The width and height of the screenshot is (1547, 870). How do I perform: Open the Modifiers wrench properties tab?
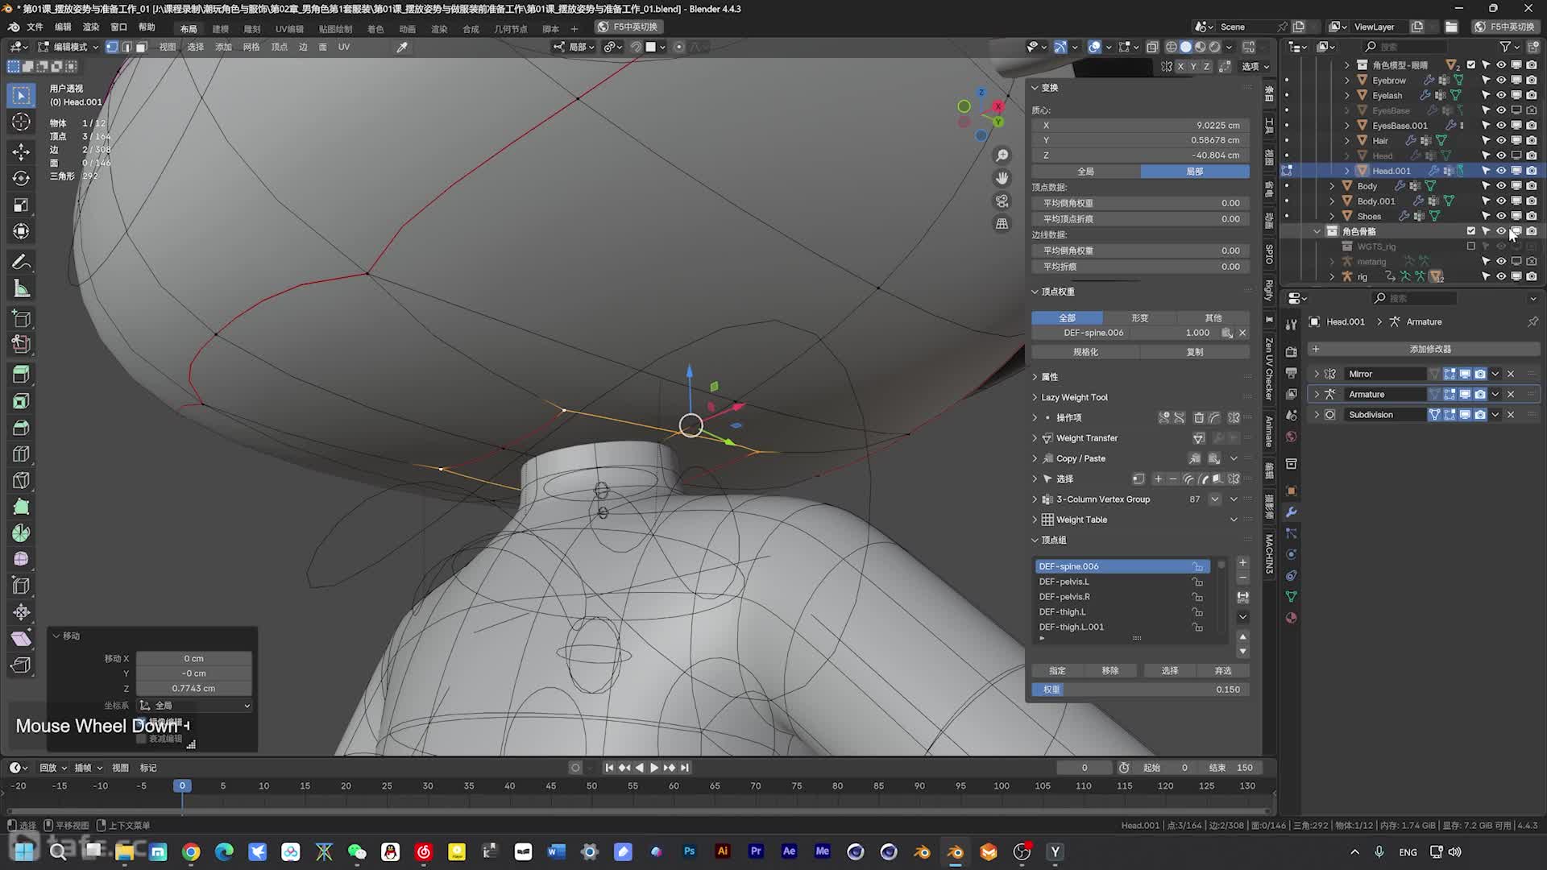pos(1291,512)
